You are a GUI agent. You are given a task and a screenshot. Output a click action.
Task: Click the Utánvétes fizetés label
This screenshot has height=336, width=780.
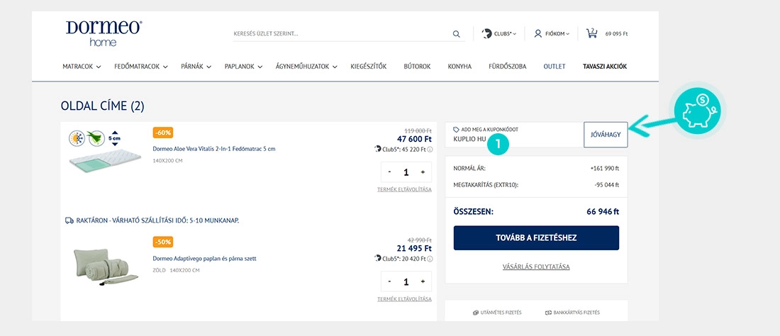click(x=501, y=313)
